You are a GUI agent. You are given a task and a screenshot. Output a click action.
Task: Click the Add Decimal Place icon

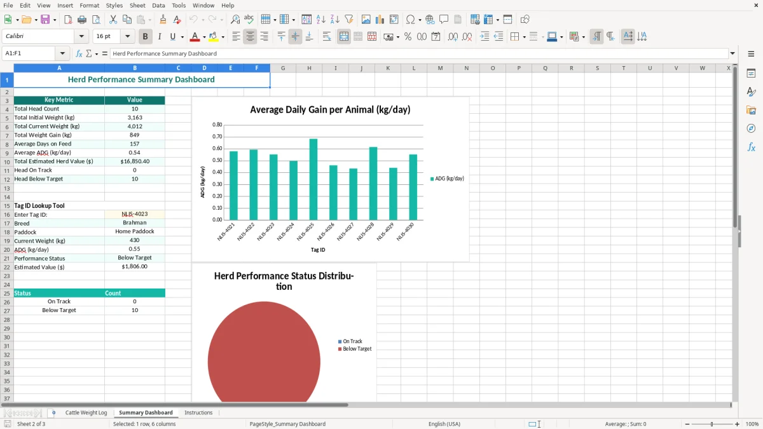[x=453, y=37]
